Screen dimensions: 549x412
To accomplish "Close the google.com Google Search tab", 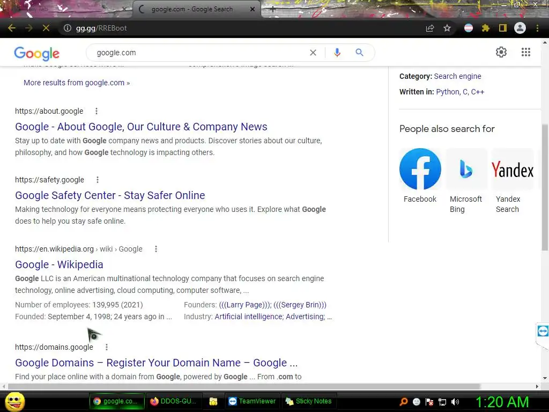I will click(253, 9).
